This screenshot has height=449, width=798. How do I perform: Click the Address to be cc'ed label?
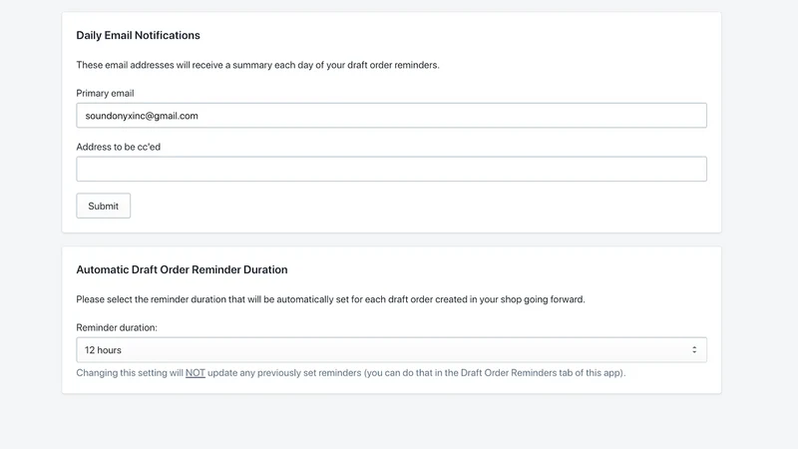click(x=118, y=147)
